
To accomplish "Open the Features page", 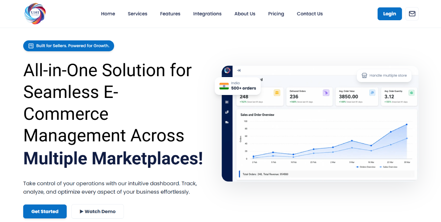I will (x=170, y=14).
